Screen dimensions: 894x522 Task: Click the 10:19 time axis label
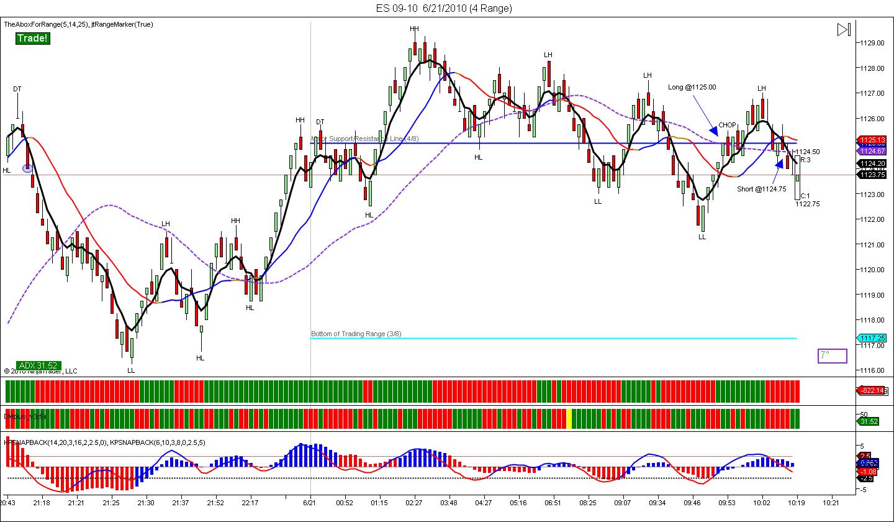[x=797, y=503]
